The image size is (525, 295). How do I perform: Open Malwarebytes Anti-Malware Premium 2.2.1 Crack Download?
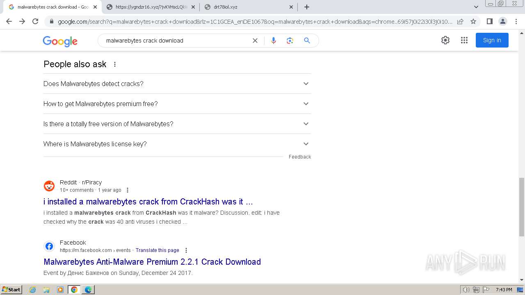coord(152,262)
